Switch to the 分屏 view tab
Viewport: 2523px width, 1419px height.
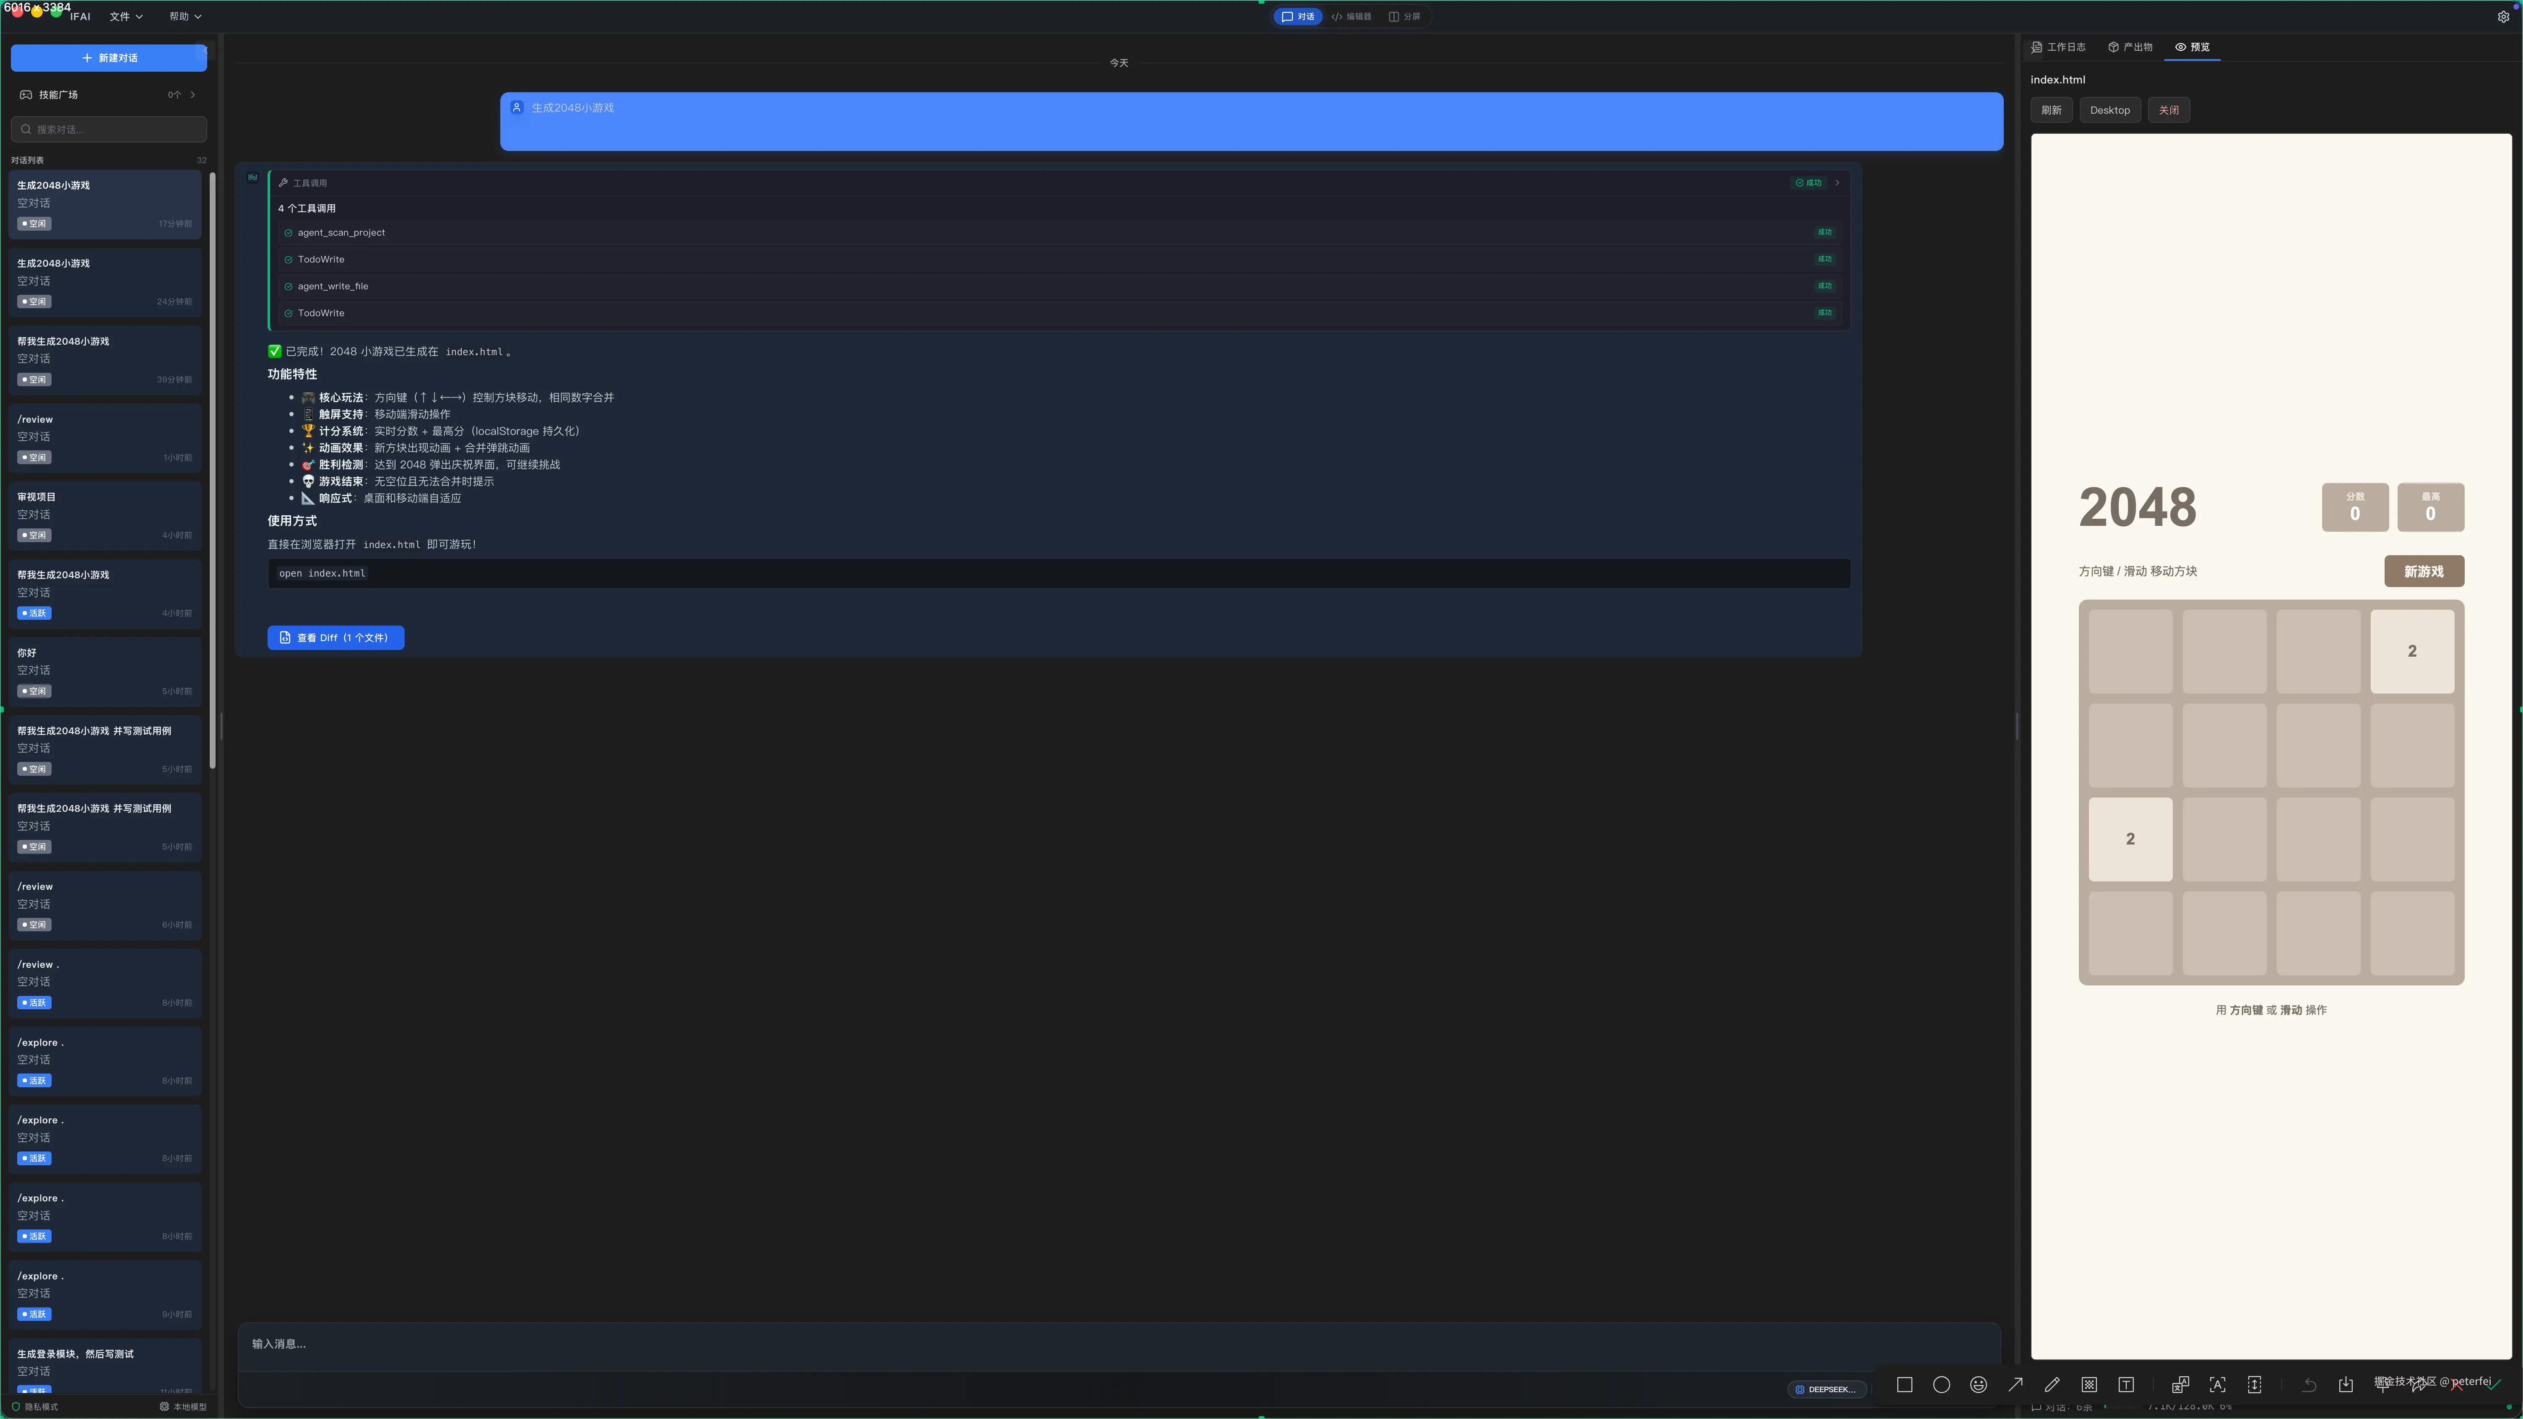tap(1405, 17)
